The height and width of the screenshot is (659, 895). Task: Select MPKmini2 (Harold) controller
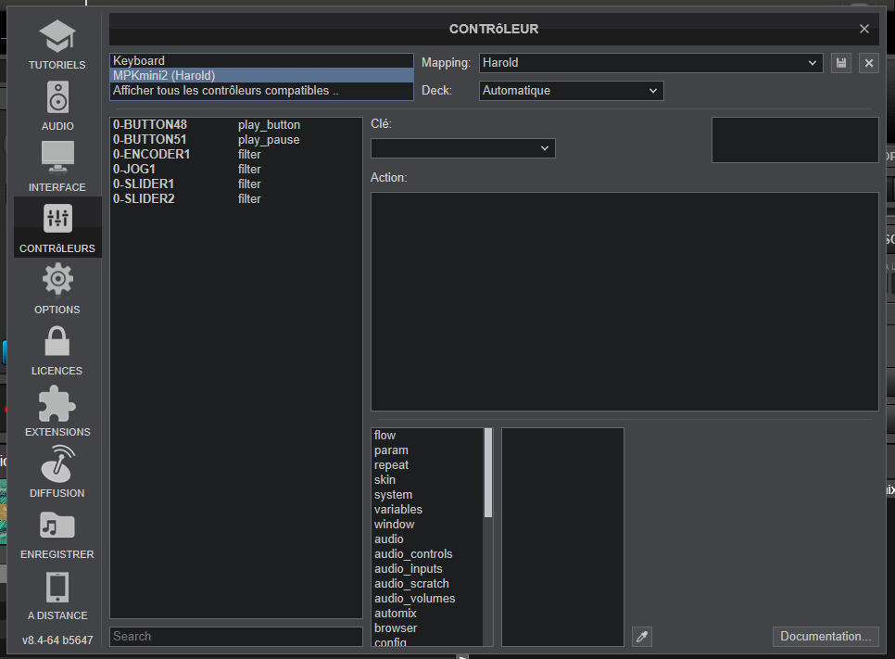(261, 75)
